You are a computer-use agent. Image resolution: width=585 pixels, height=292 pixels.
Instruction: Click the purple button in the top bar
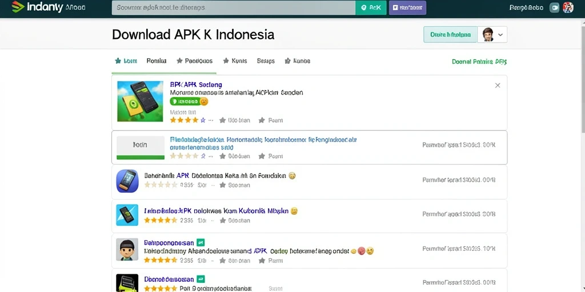(x=407, y=7)
